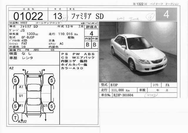Select the W1 damage mark on diagram

(21, 106)
